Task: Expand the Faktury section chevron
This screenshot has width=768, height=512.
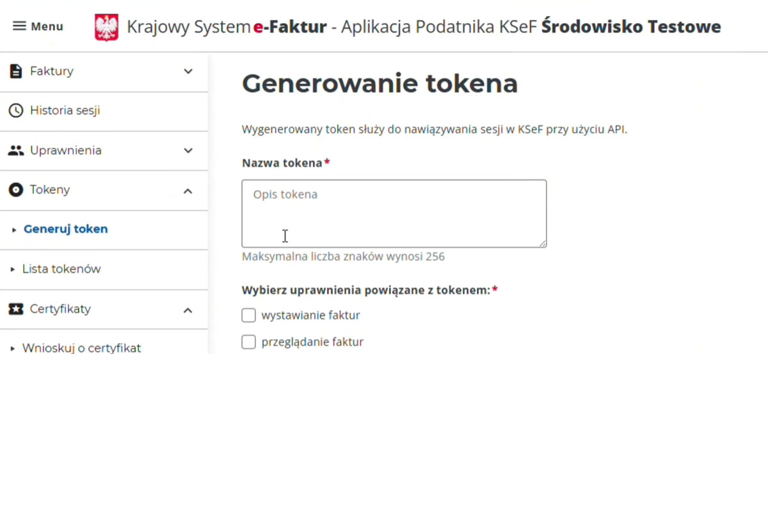Action: (x=188, y=71)
